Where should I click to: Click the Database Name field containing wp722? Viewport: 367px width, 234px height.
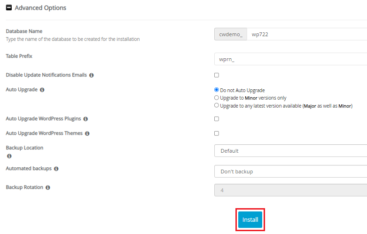[x=306, y=34]
